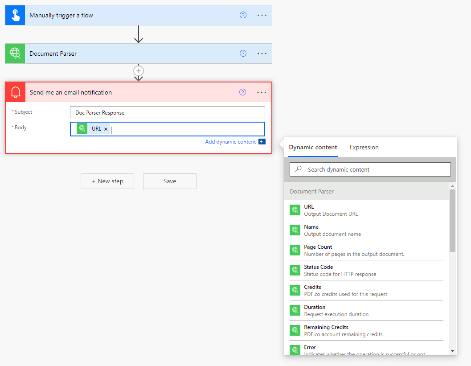This screenshot has width=471, height=366.
Task: Click the help icon on the email notification step
Action: coord(243,92)
